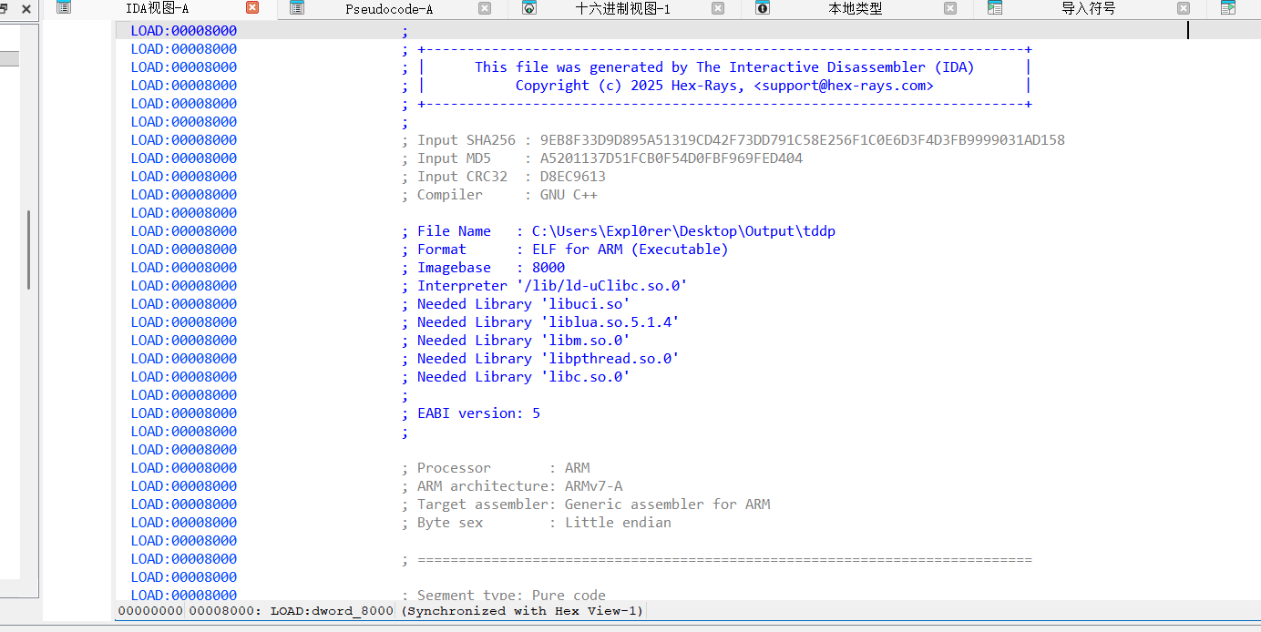
Task: Click the ARM architecture: ARMv7-A line
Action: (512, 486)
